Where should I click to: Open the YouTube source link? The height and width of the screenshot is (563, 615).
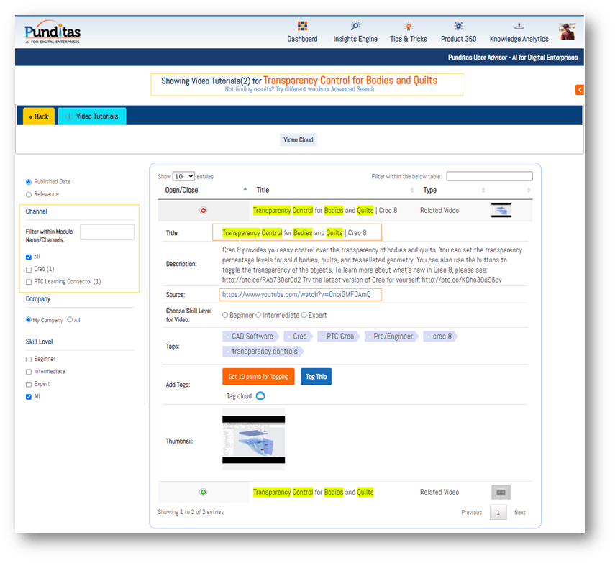300,295
